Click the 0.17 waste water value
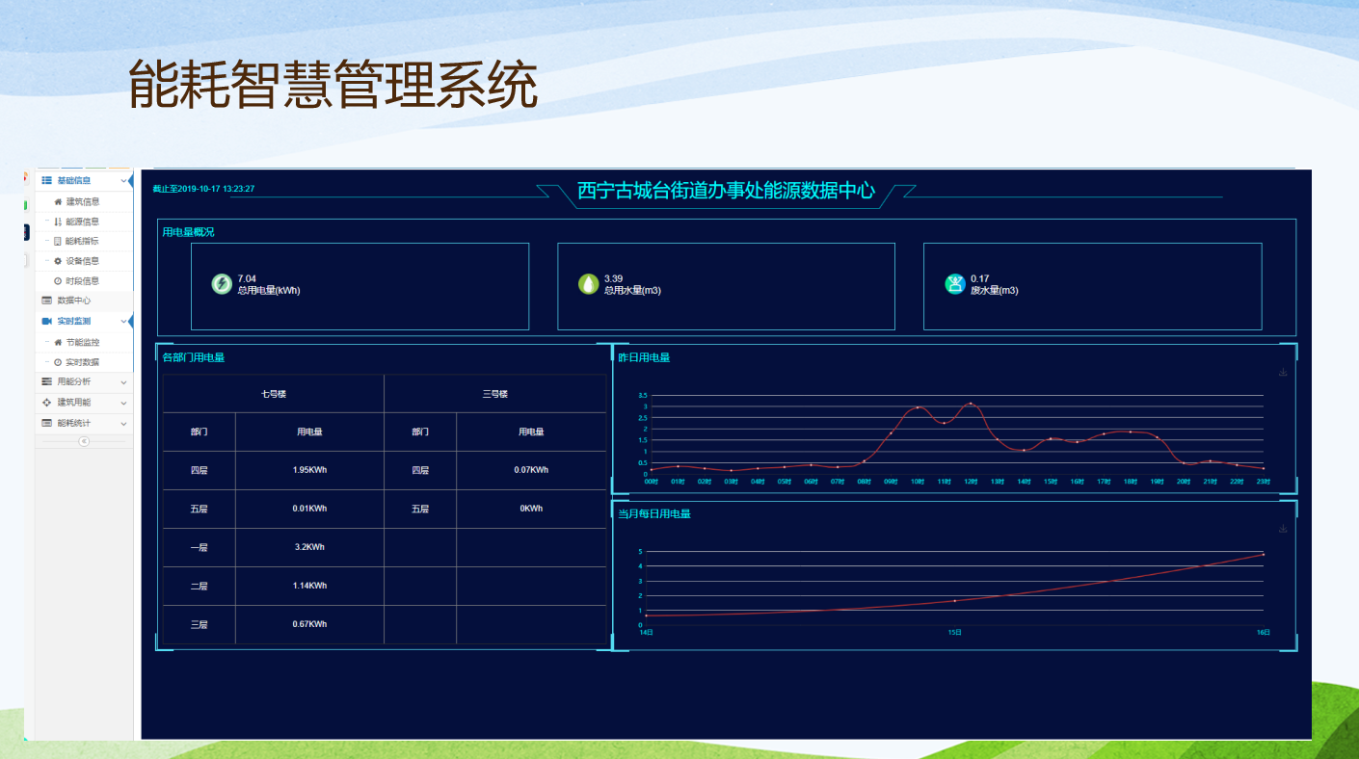This screenshot has width=1359, height=759. click(980, 278)
